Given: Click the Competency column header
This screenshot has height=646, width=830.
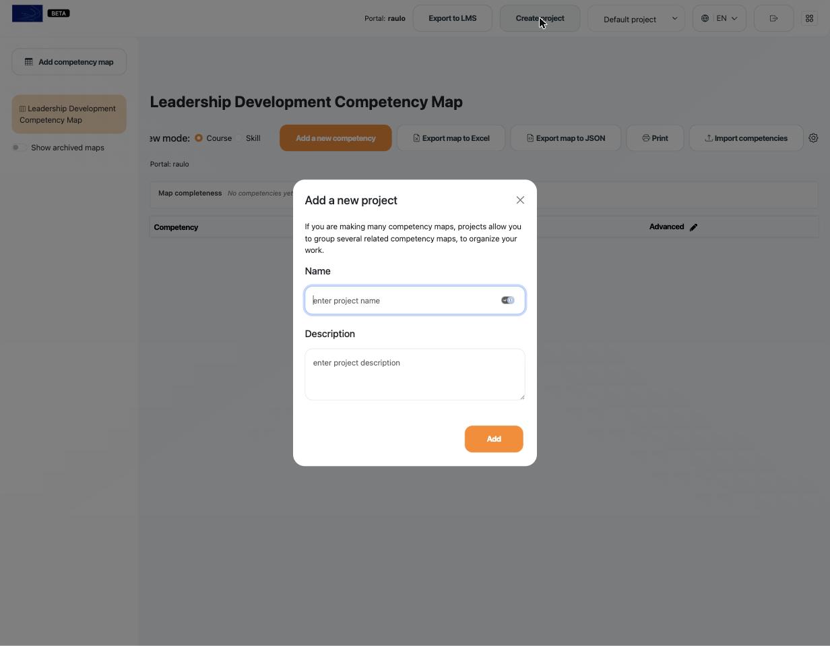Looking at the screenshot, I should (x=176, y=227).
